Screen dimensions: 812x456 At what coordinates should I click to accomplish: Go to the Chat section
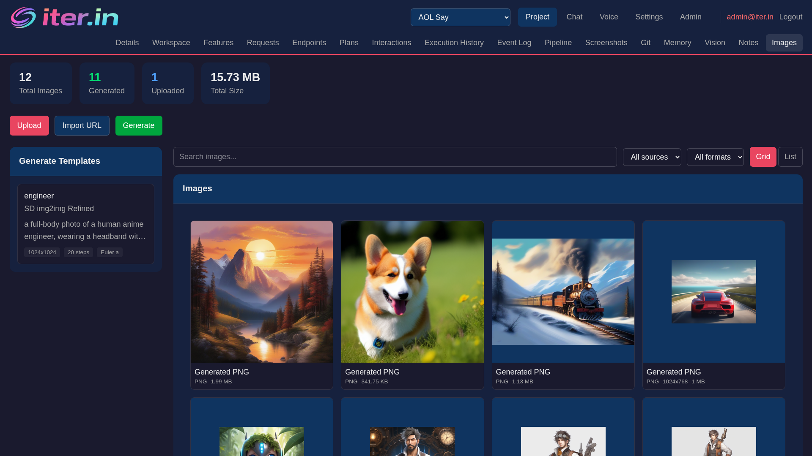pyautogui.click(x=574, y=17)
